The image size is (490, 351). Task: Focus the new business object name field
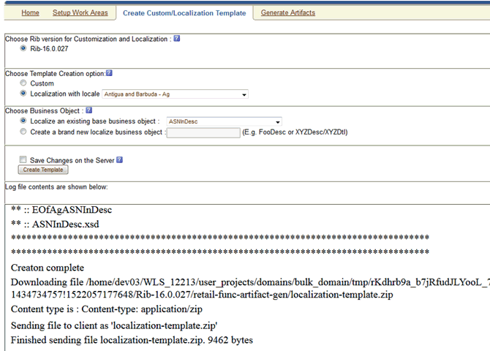tap(203, 133)
